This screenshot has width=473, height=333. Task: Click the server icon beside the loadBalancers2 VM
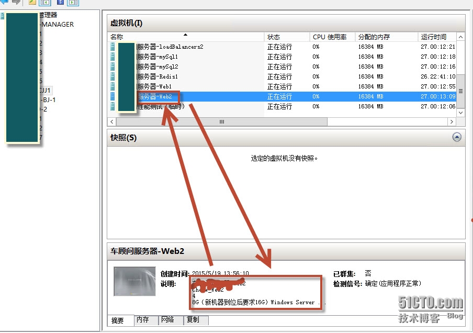pyautogui.click(x=112, y=47)
